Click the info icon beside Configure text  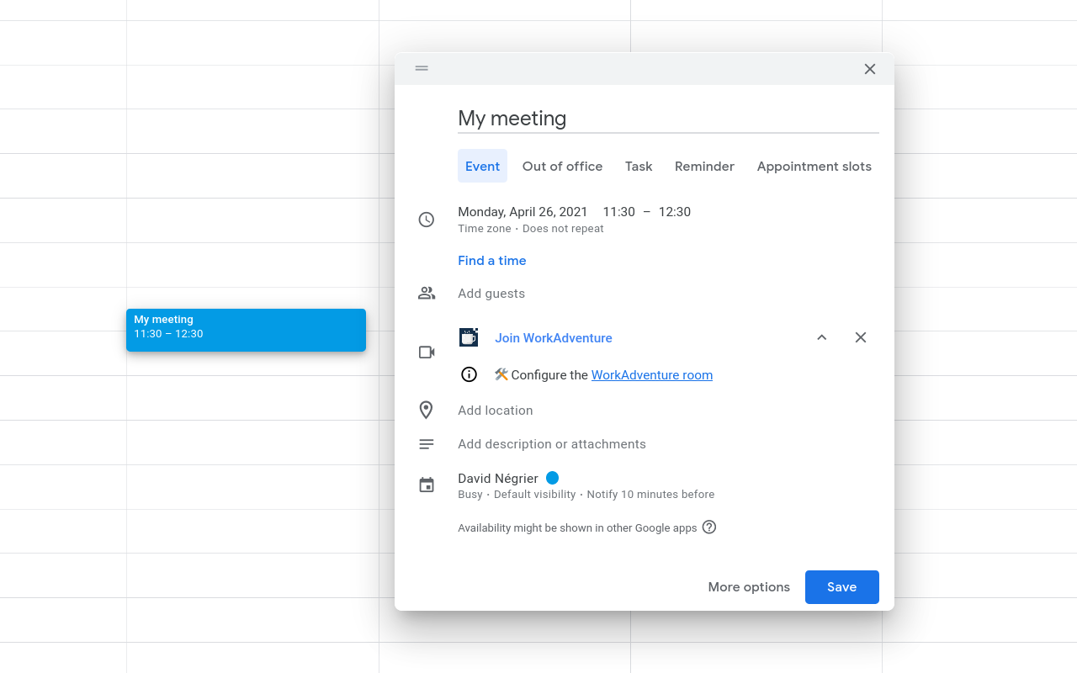point(469,374)
